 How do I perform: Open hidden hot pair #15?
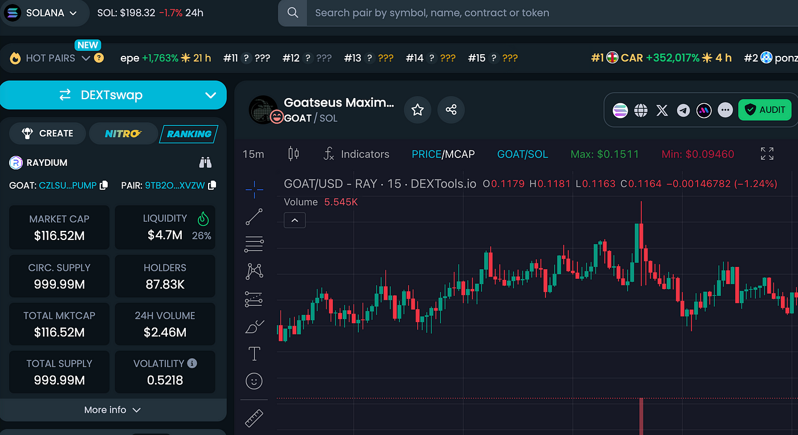[x=492, y=58]
